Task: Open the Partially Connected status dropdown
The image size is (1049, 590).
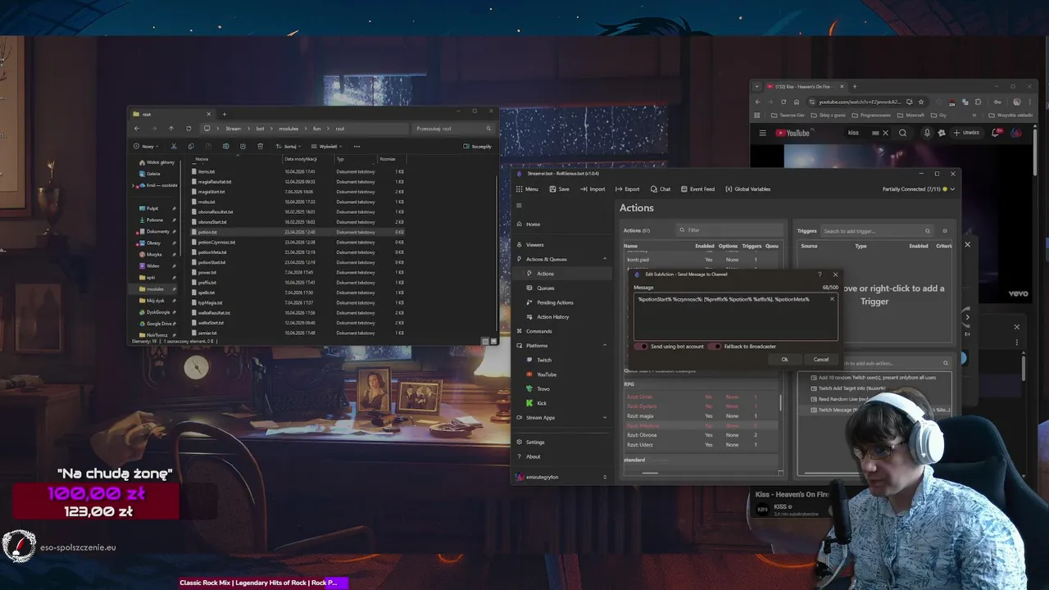Action: 918,189
